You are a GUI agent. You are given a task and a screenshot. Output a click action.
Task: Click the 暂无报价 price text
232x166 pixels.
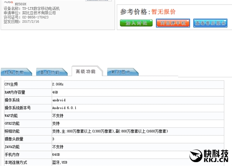coord(165,12)
